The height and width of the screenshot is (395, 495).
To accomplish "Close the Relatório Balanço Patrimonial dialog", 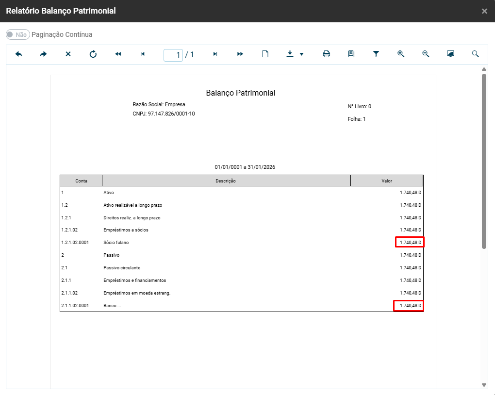I will (484, 11).
